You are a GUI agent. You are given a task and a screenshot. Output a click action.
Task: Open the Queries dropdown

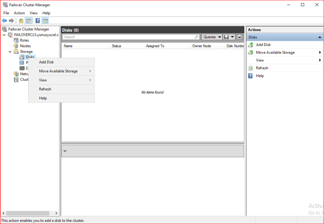(211, 37)
